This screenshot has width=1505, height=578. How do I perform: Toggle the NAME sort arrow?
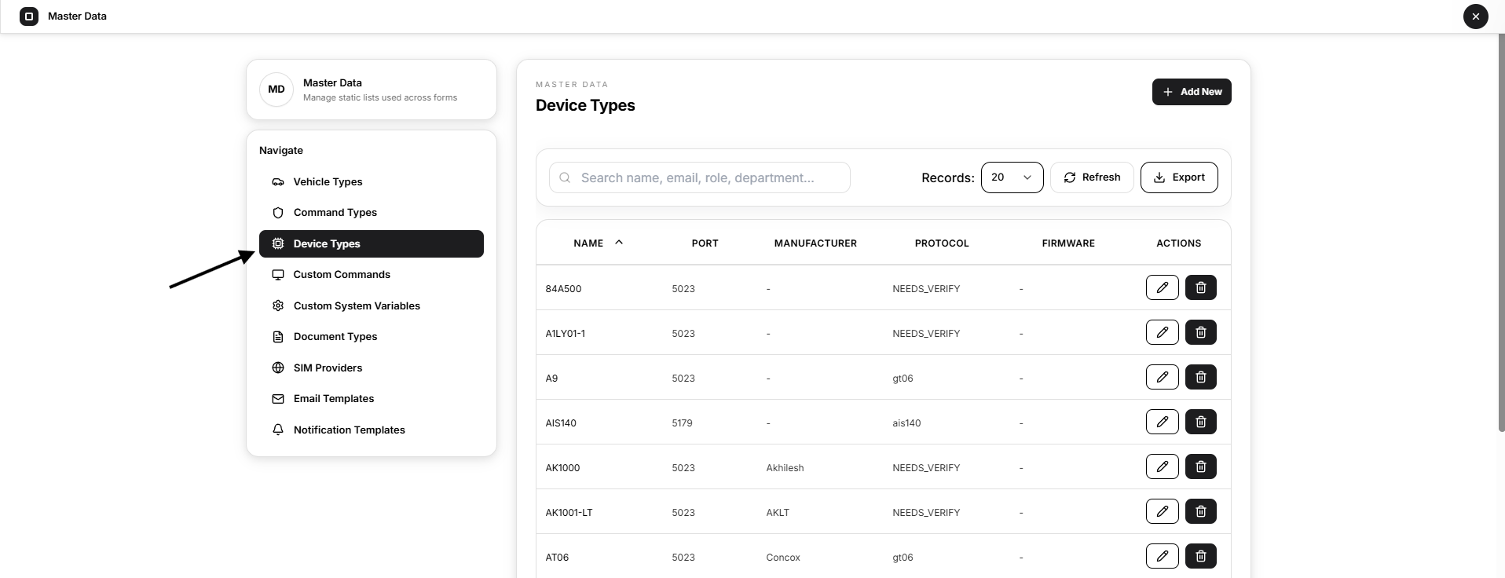point(619,243)
